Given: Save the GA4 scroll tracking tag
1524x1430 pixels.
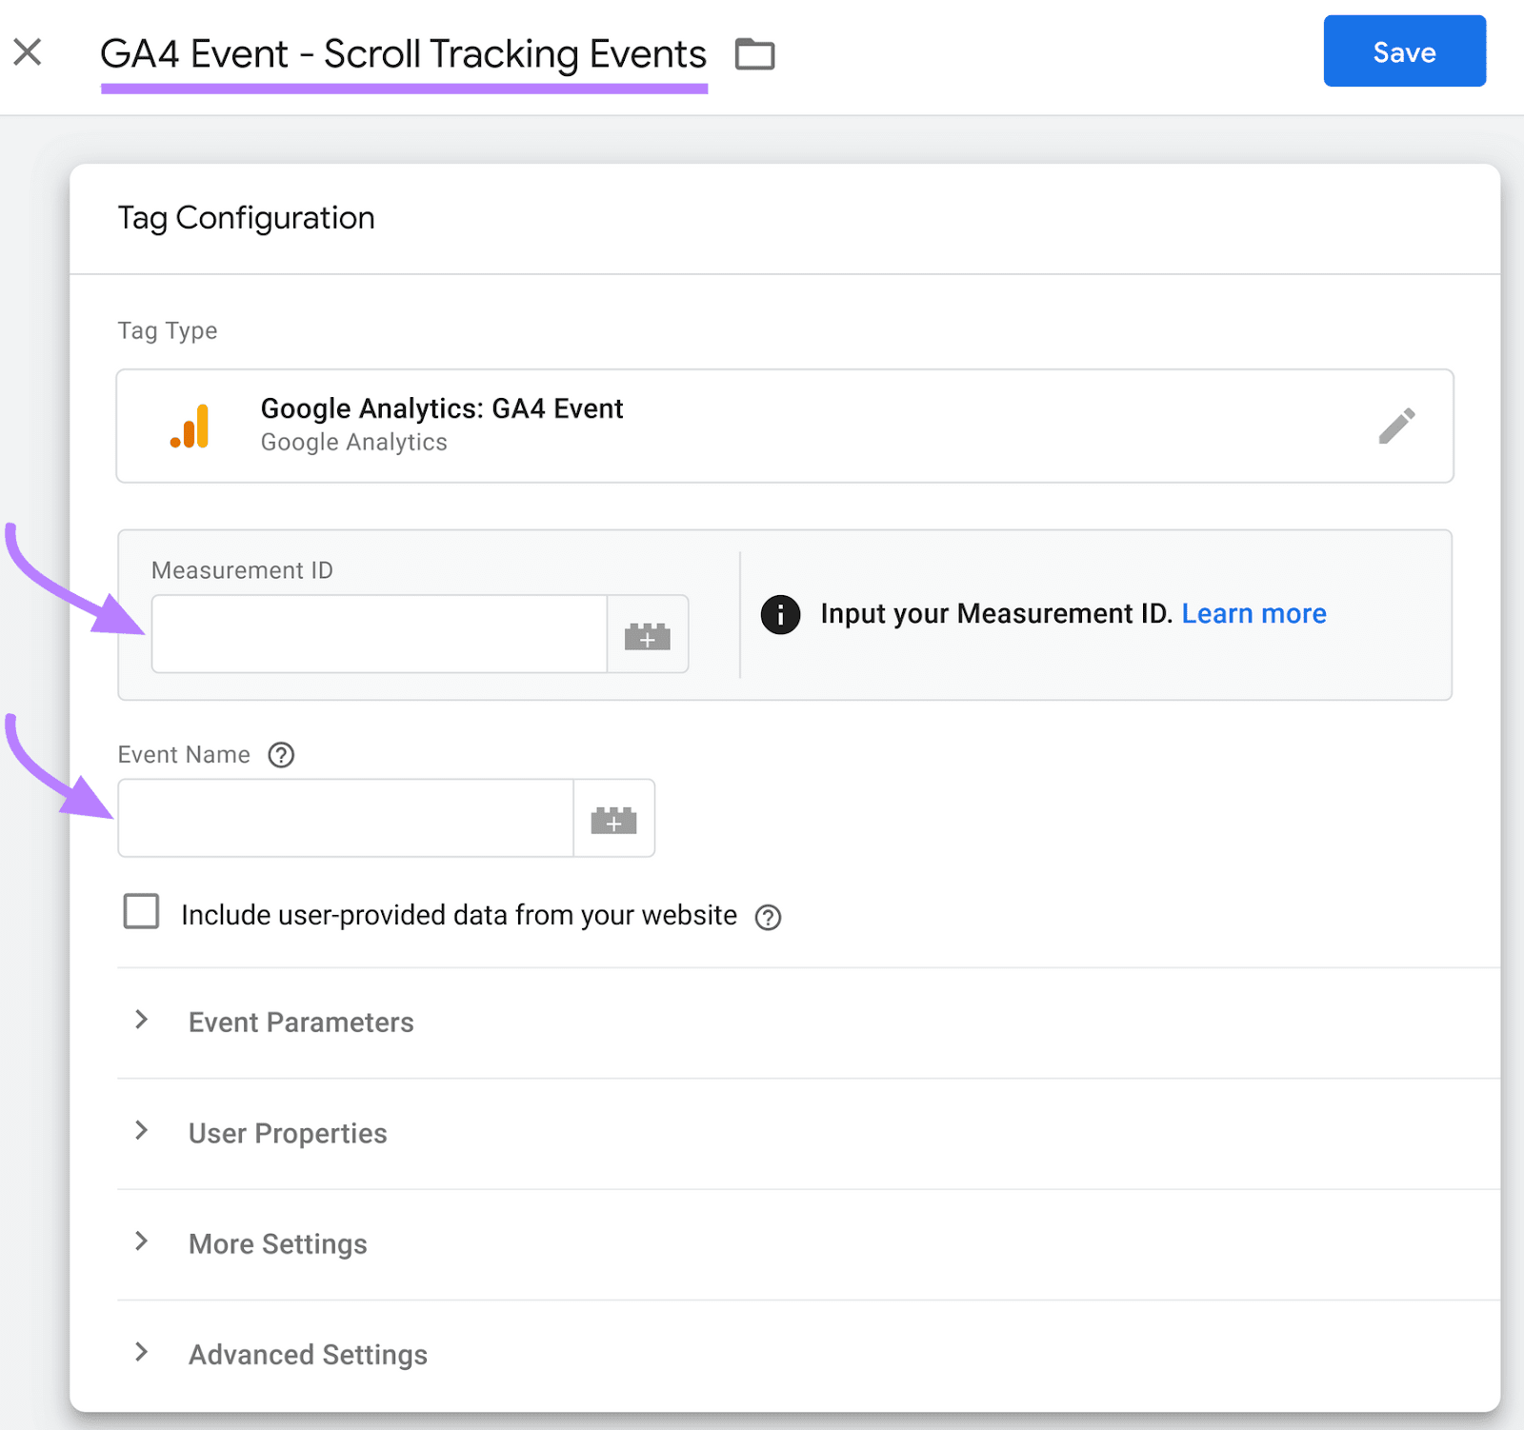Looking at the screenshot, I should point(1404,52).
